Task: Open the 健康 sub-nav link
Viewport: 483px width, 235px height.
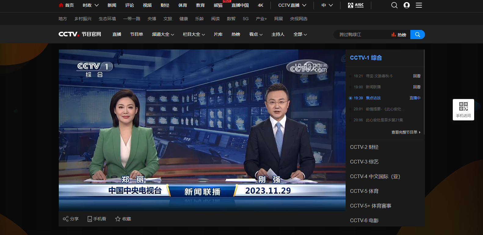Action: tap(183, 19)
